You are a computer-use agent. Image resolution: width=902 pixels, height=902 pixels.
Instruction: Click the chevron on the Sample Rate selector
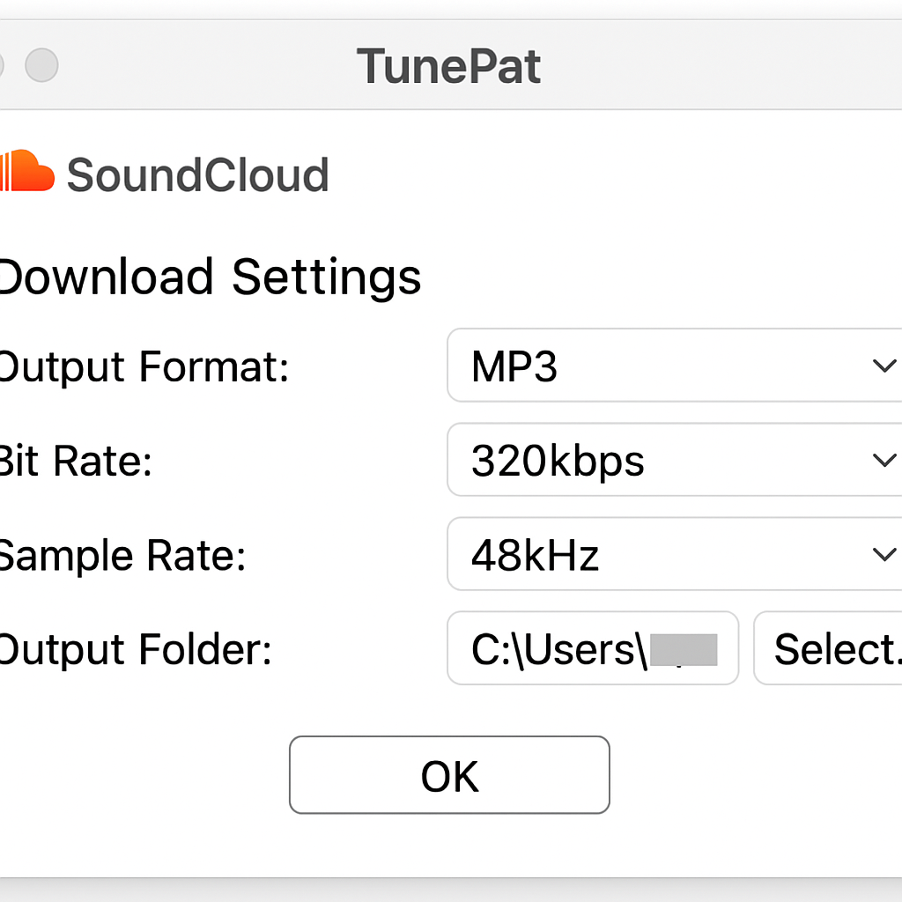click(884, 554)
